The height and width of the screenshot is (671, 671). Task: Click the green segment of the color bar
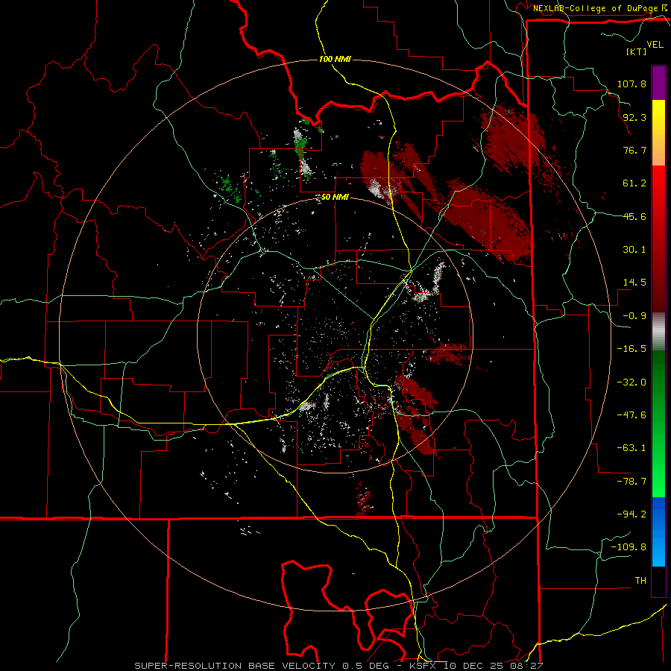point(658,423)
